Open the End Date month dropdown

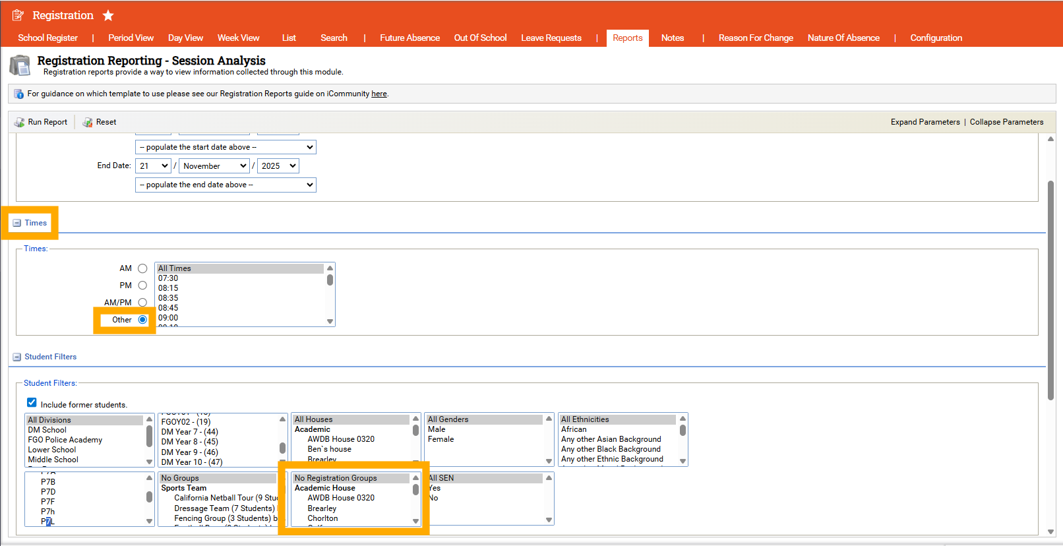(x=214, y=166)
